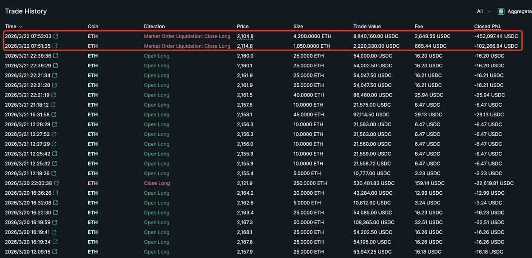The height and width of the screenshot is (258, 532).
Task: Click the Market Order Liquidation: Close Long label
Action: pos(187,36)
